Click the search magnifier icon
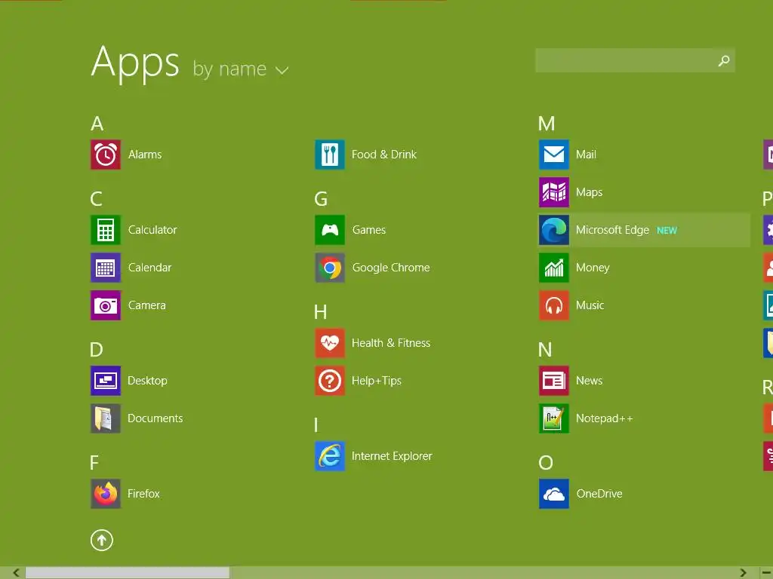 pyautogui.click(x=724, y=60)
